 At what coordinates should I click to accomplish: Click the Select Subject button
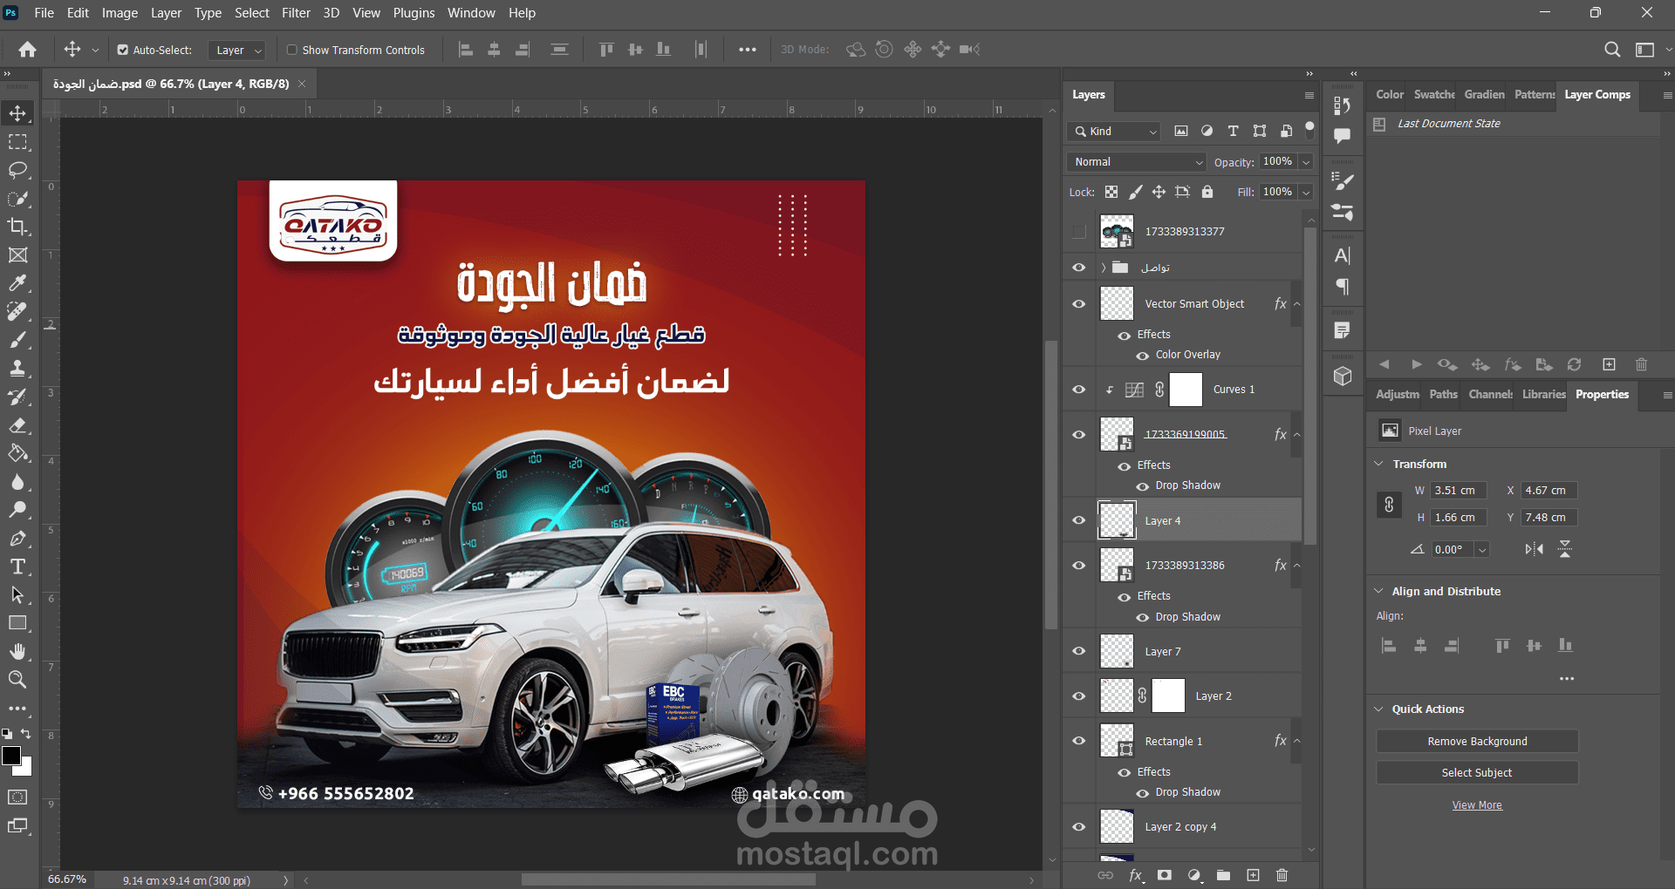tap(1477, 772)
